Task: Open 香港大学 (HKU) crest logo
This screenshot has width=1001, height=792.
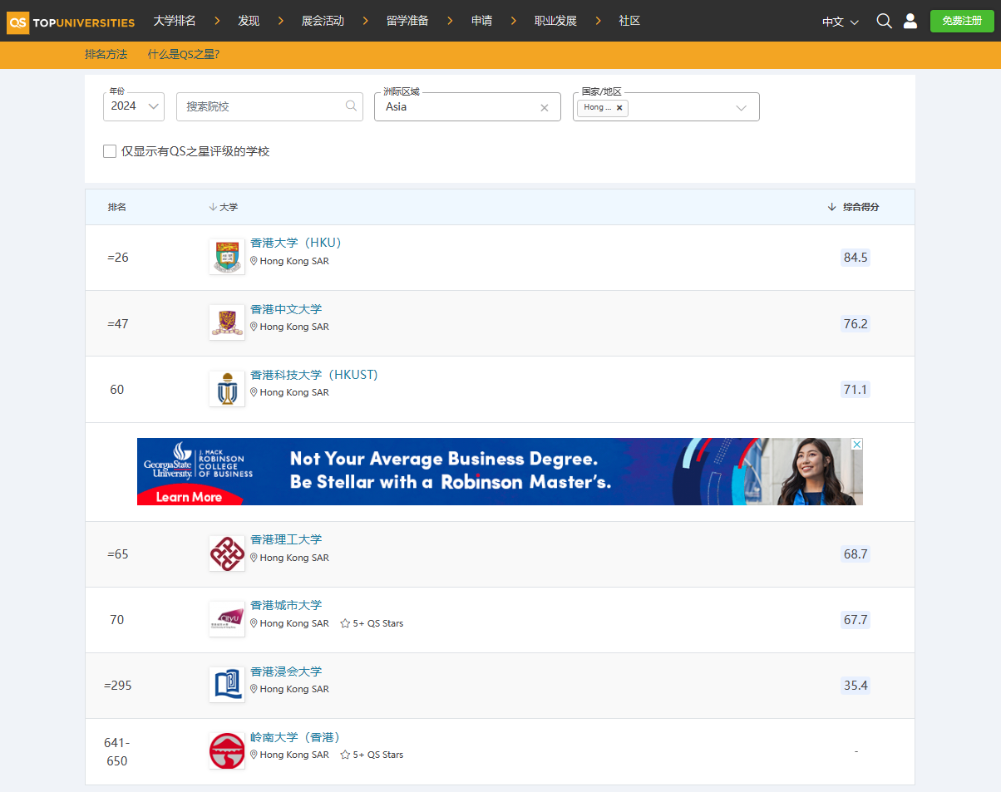Action: [227, 257]
